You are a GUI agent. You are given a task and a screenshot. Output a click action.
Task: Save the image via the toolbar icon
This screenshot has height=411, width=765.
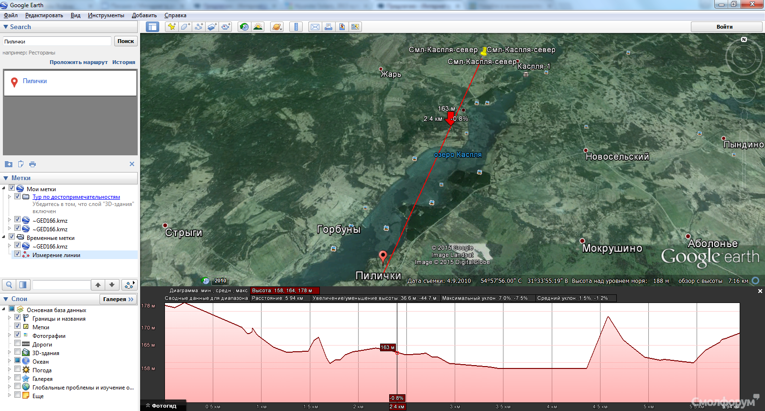pyautogui.click(x=342, y=27)
